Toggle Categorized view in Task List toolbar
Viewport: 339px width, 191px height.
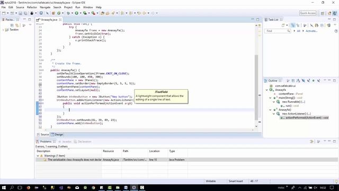[x=293, y=25]
